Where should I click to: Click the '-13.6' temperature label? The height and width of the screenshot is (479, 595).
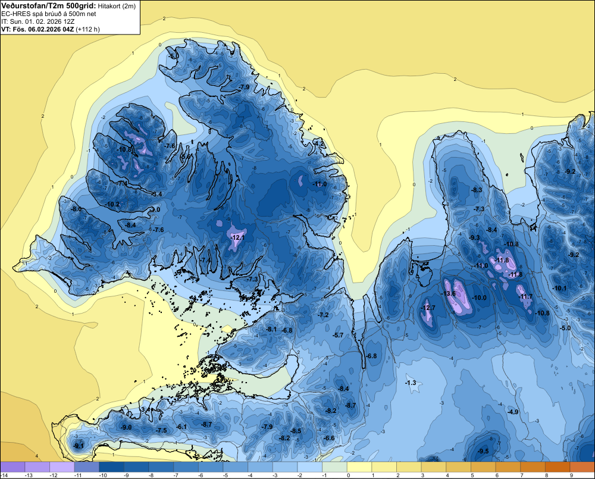click(x=449, y=294)
